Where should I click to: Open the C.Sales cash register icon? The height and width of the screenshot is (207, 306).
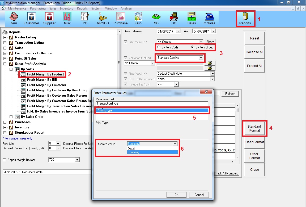pyautogui.click(x=209, y=18)
